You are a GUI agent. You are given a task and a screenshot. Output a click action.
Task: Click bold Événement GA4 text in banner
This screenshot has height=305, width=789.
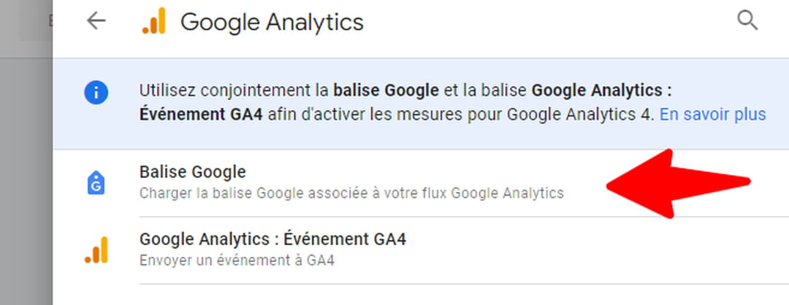(x=202, y=115)
